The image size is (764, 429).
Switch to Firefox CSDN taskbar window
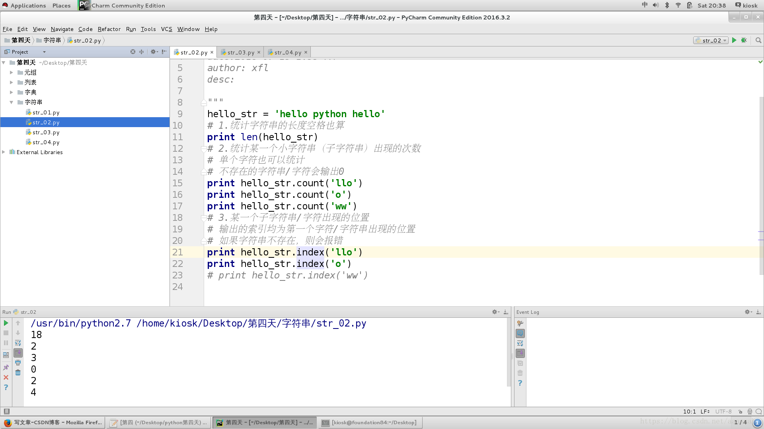(53, 422)
